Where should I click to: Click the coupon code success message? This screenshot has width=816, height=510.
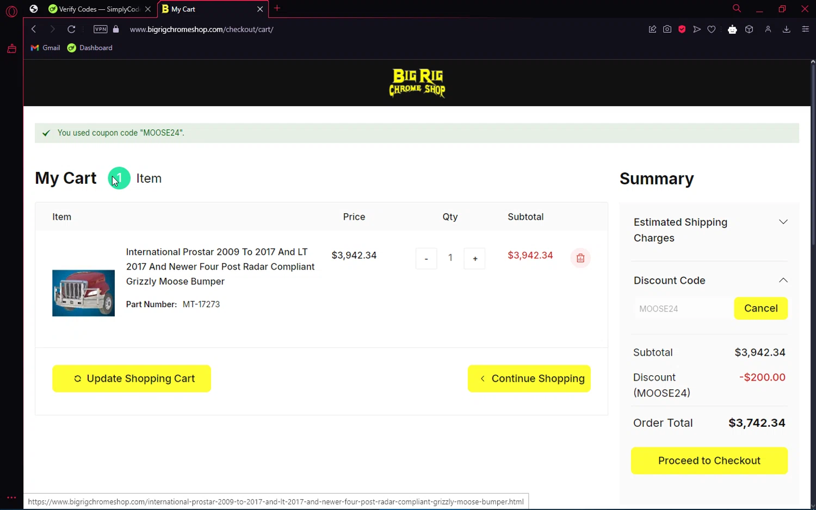coord(417,133)
